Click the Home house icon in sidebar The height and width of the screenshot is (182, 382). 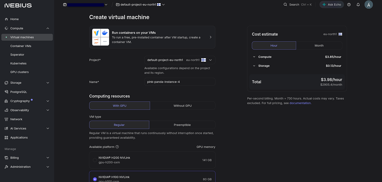tap(6, 19)
